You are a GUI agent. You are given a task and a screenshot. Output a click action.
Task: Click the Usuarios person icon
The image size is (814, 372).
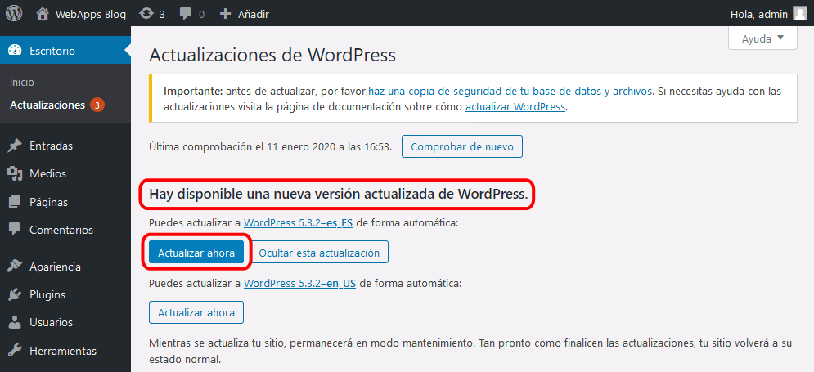click(15, 322)
